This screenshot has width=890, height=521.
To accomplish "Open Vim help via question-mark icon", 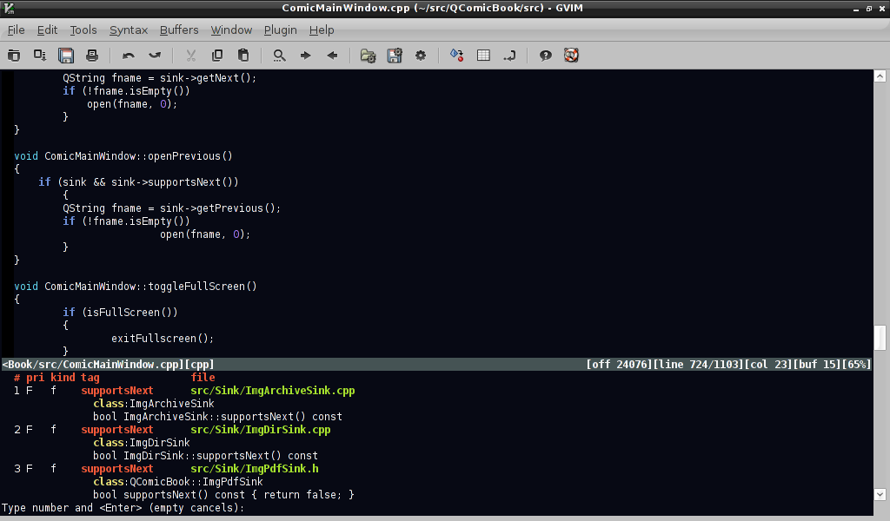I will [x=546, y=55].
